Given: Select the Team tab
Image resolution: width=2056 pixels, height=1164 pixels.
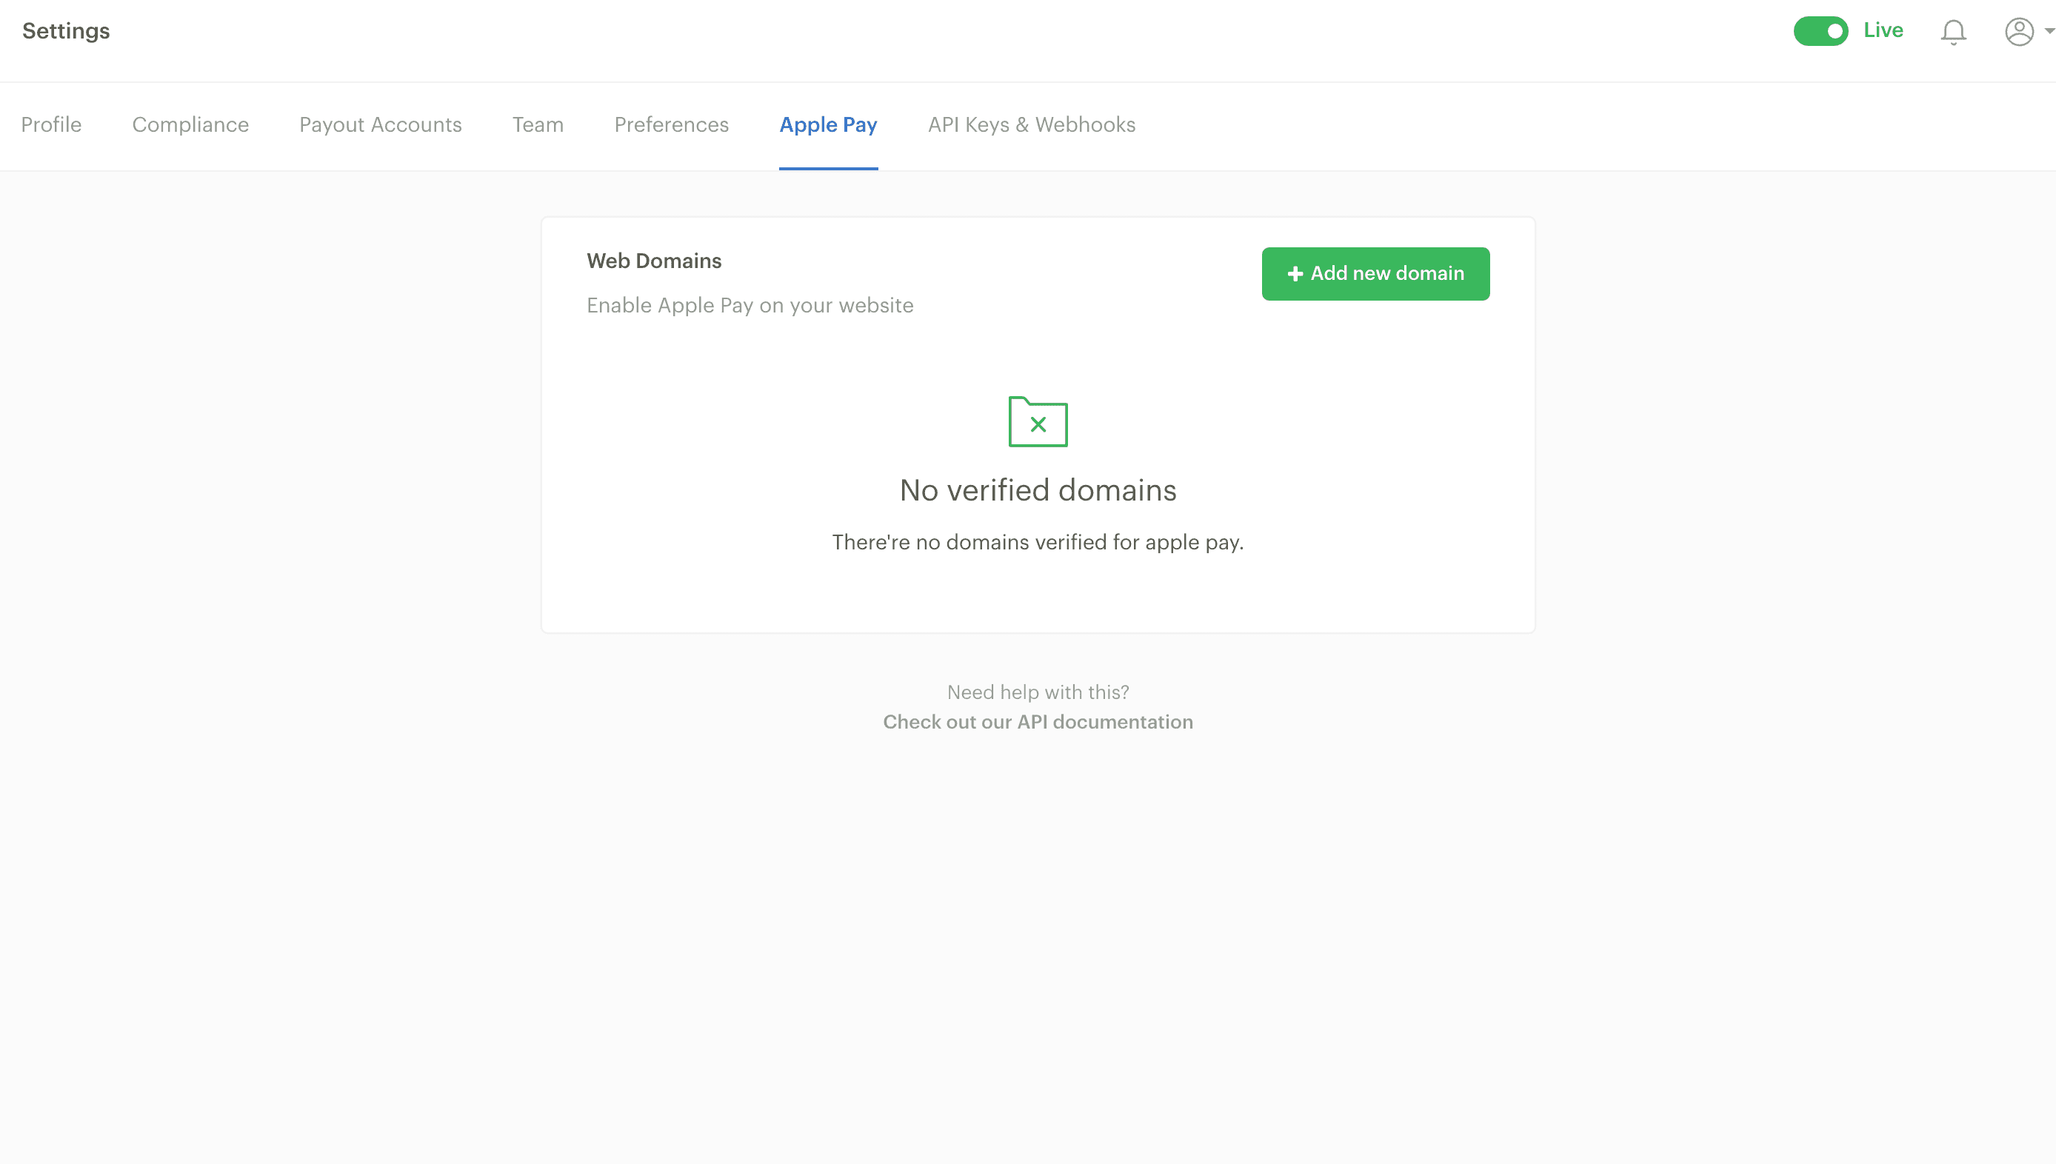Looking at the screenshot, I should coord(538,124).
